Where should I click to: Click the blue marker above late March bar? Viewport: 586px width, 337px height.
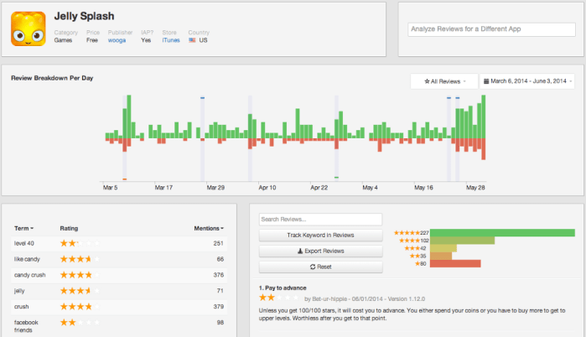click(x=202, y=98)
